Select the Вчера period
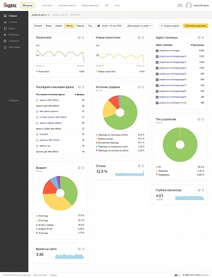This screenshot has width=212, height=278. point(49,26)
